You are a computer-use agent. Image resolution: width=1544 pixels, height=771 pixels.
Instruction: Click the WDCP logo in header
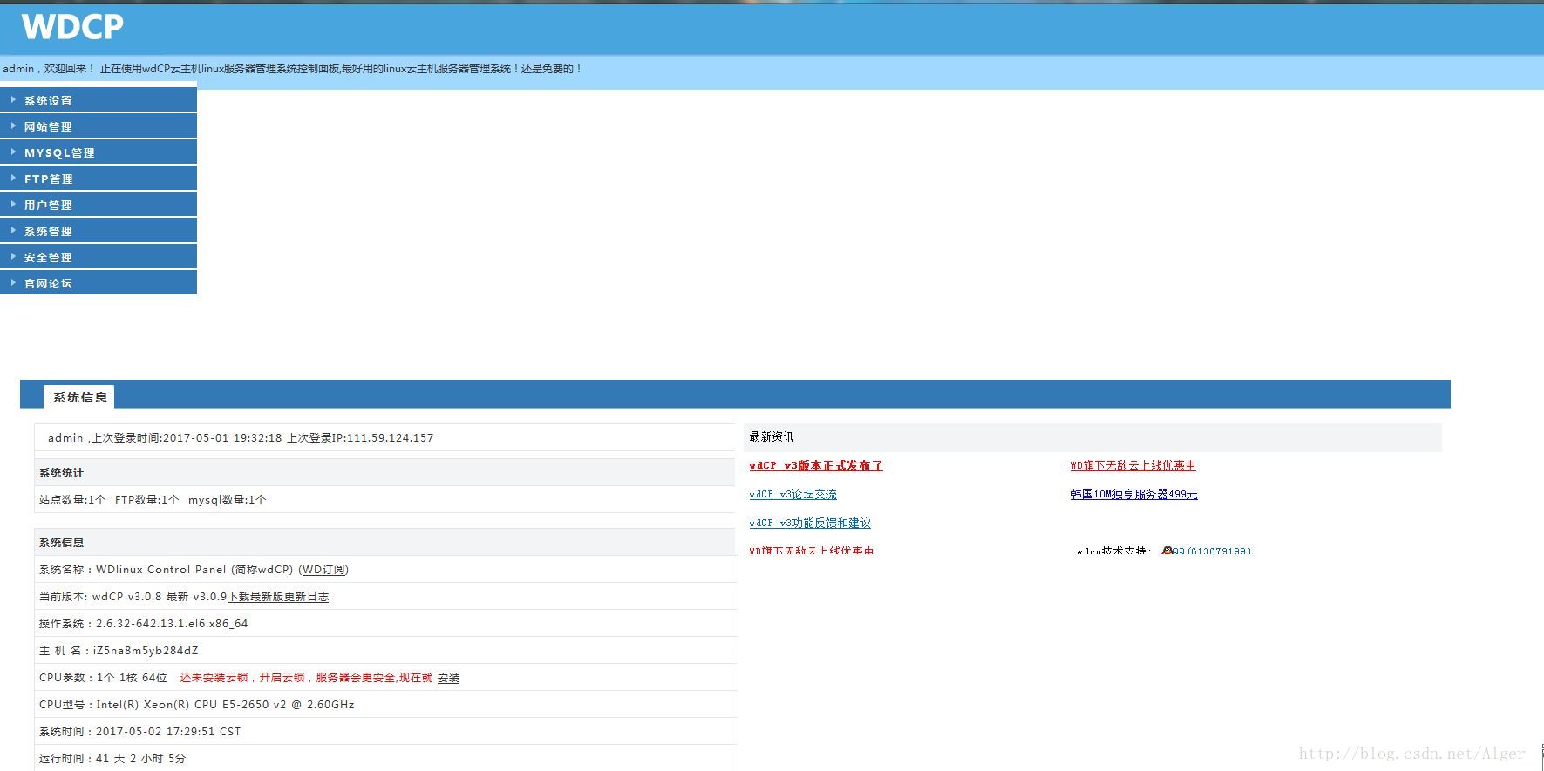[72, 27]
